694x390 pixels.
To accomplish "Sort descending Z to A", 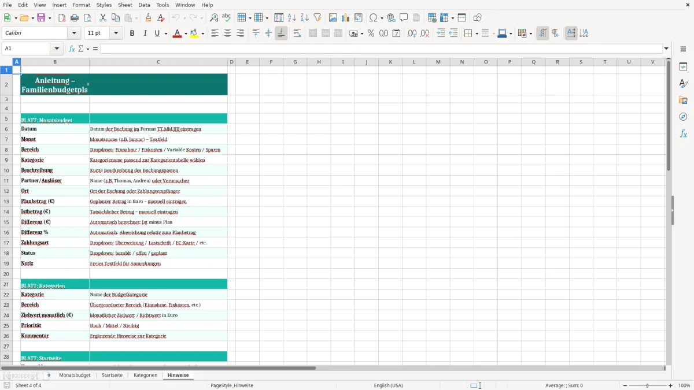I will click(x=305, y=18).
